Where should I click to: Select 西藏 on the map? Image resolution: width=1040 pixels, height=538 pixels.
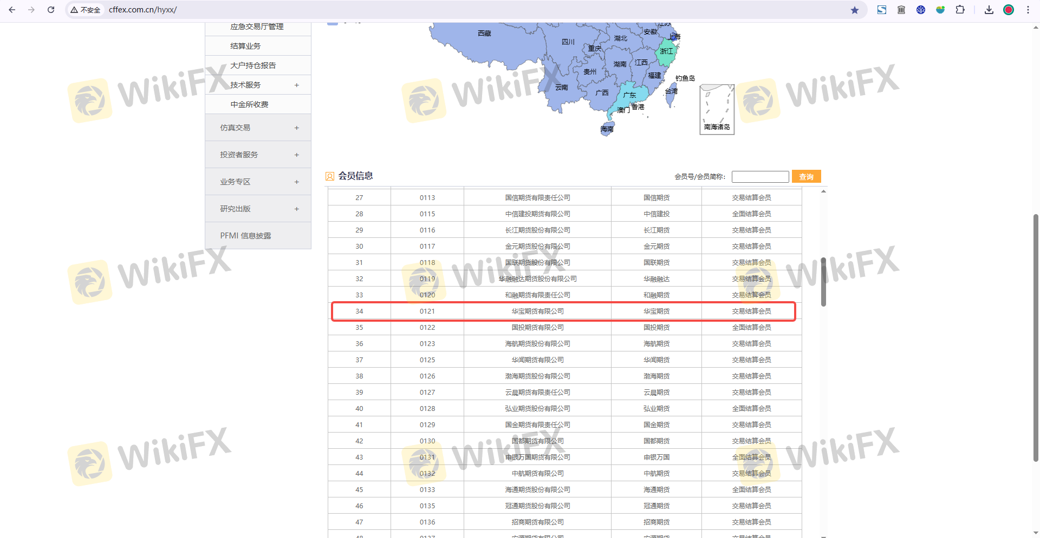tap(484, 34)
